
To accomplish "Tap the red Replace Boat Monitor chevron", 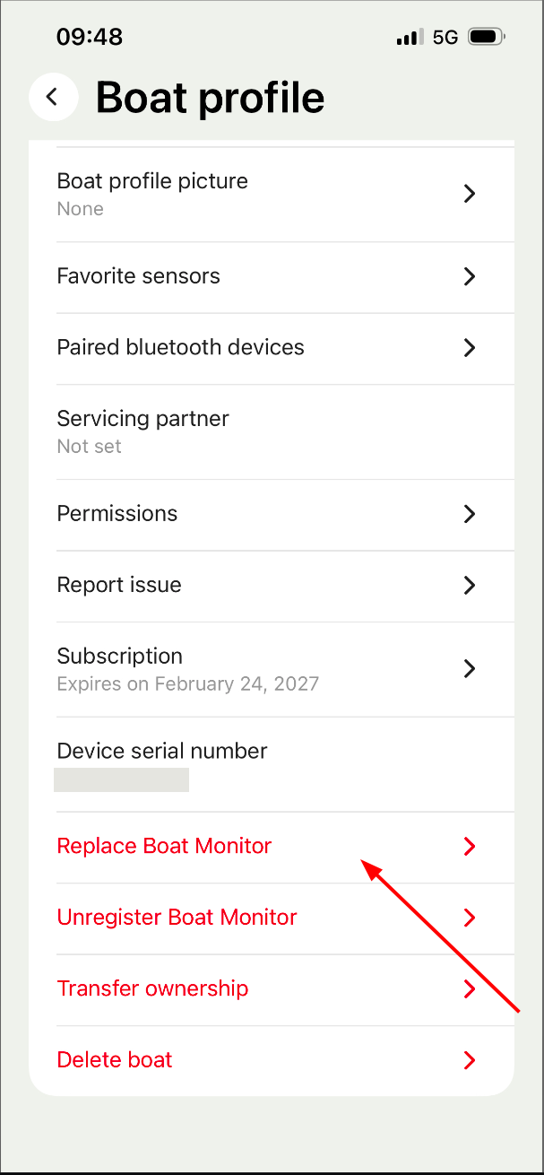I will pos(469,847).
